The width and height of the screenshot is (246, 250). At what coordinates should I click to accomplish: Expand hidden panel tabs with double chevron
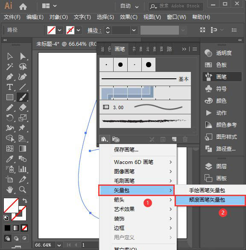[184, 49]
